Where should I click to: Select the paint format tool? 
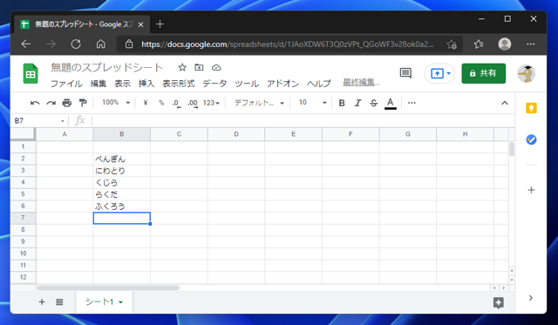click(x=83, y=103)
